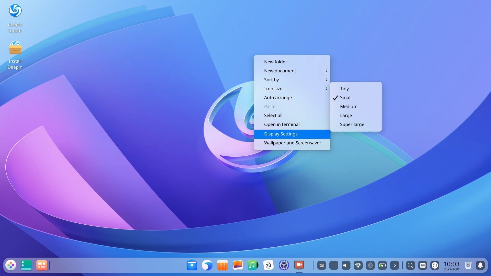Image resolution: width=491 pixels, height=276 pixels.
Task: Click the screen recorder dock icon
Action: coord(299,265)
